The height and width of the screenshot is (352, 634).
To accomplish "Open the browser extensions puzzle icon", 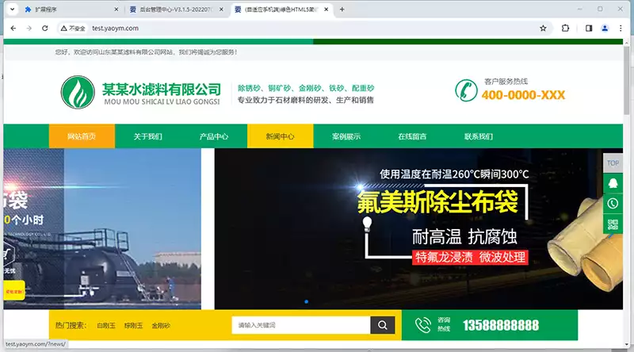I will coord(566,28).
